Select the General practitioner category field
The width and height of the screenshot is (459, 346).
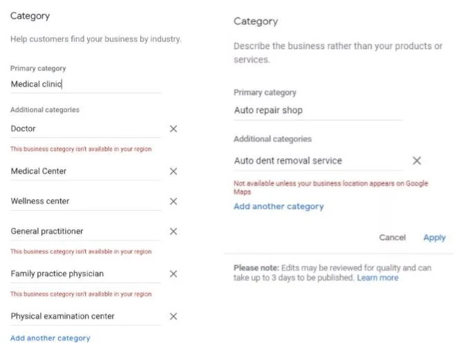pyautogui.click(x=85, y=231)
